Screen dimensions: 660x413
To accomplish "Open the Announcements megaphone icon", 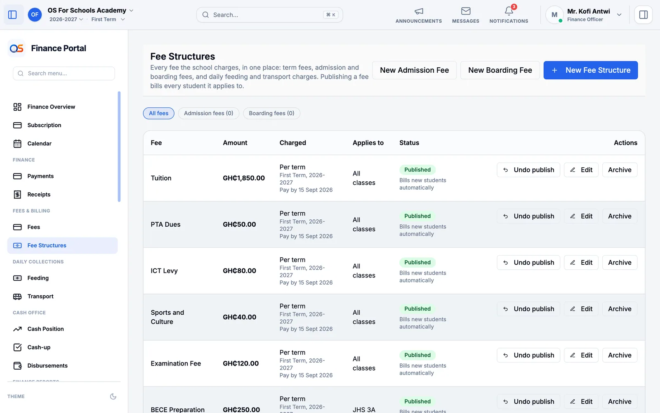I will click(419, 11).
